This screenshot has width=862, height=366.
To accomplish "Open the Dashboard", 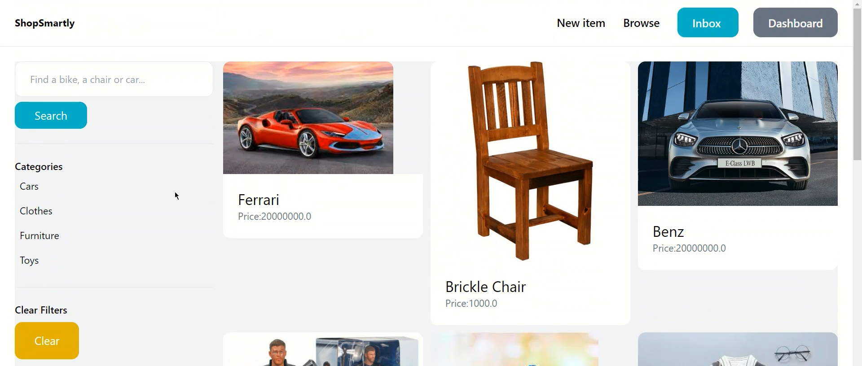I will pos(795,22).
